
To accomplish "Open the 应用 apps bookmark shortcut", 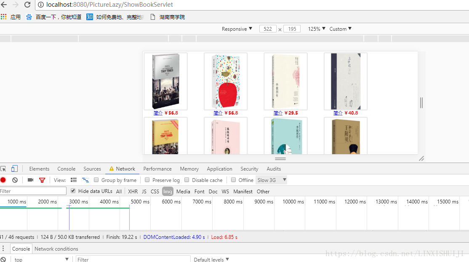I will coord(11,17).
